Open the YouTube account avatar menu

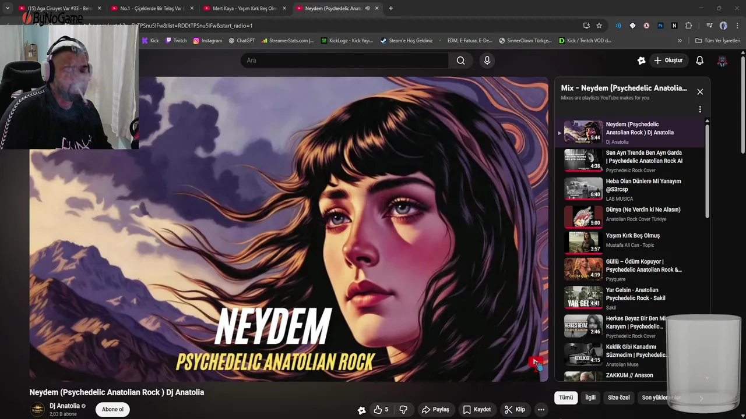coord(723,61)
